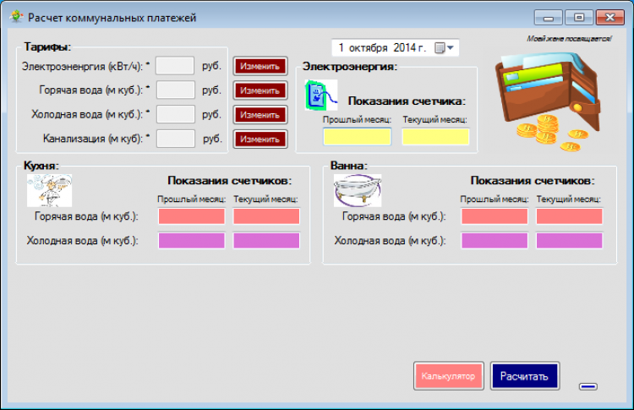Click the Холодная вода tariff input field

point(176,114)
